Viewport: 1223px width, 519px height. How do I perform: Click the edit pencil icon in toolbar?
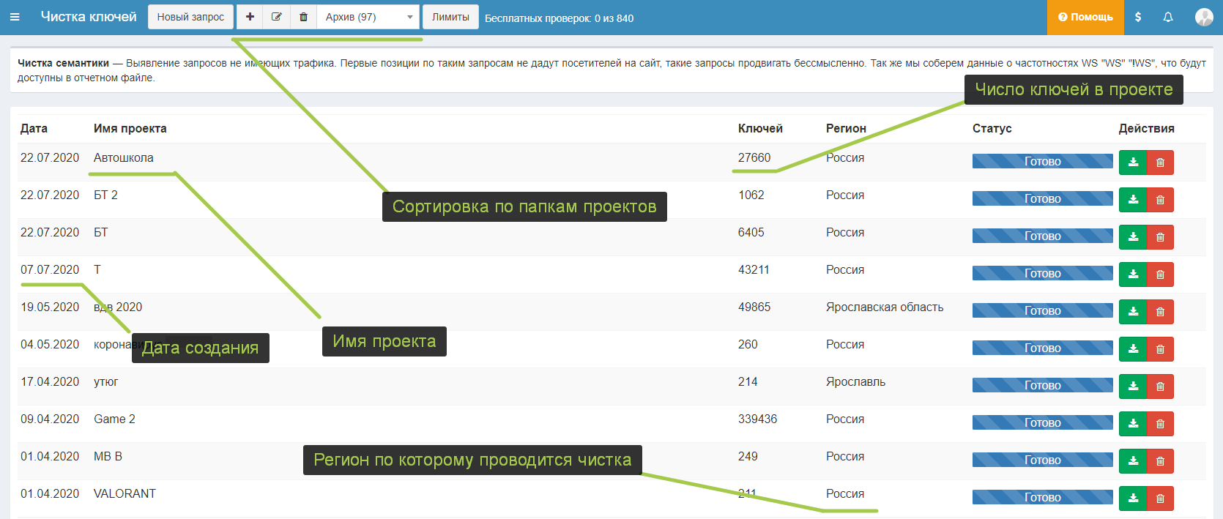[276, 17]
